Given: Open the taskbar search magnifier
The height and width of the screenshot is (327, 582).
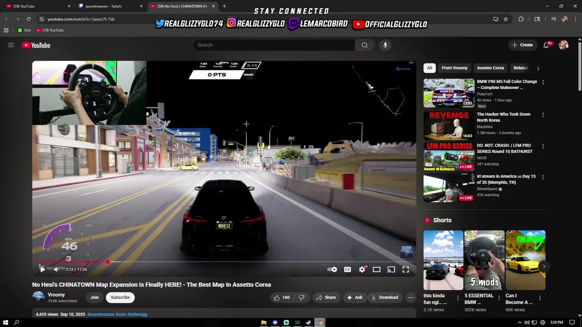Looking at the screenshot, I should [x=17, y=322].
